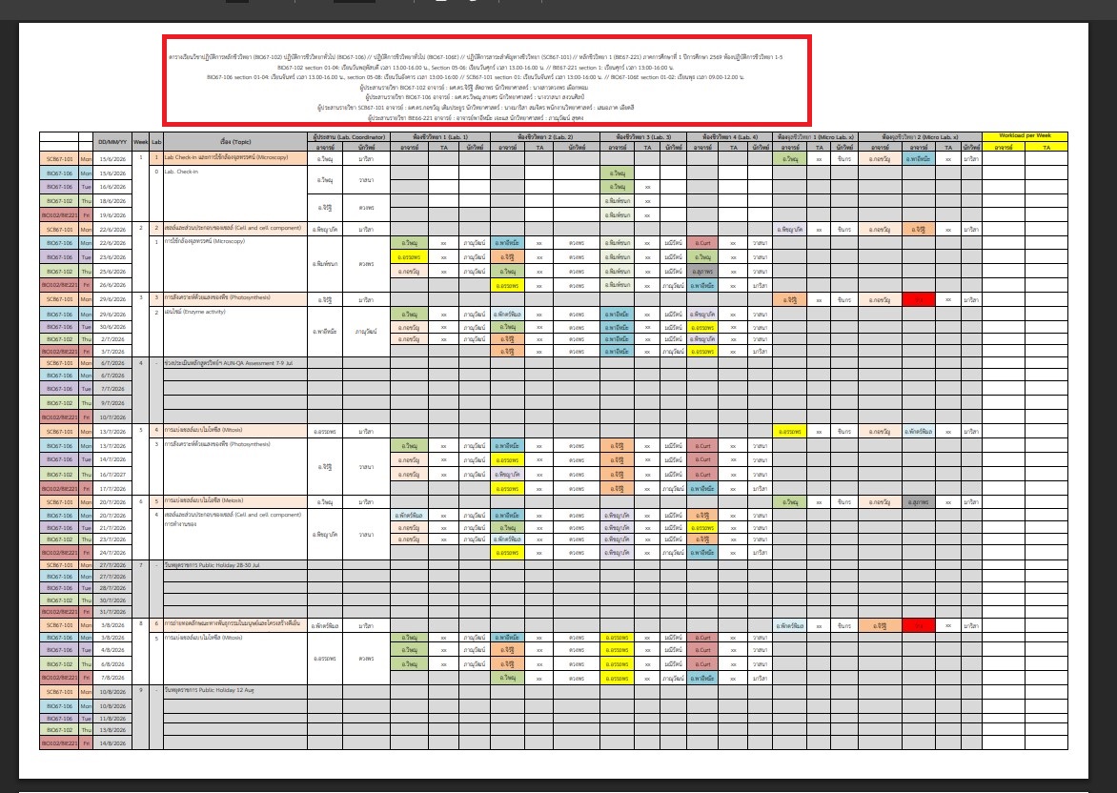Click the date cell 18/6/2026
The image size is (1117, 793).
click(x=112, y=201)
